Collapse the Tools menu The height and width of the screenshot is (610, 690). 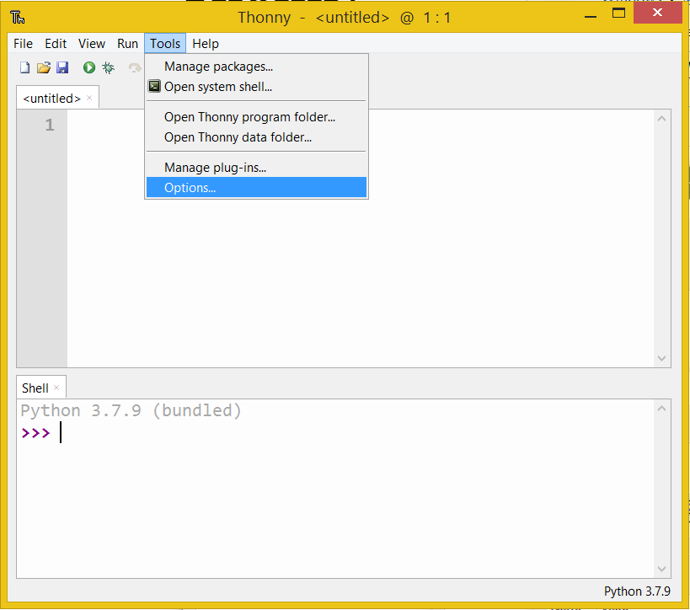[x=165, y=44]
